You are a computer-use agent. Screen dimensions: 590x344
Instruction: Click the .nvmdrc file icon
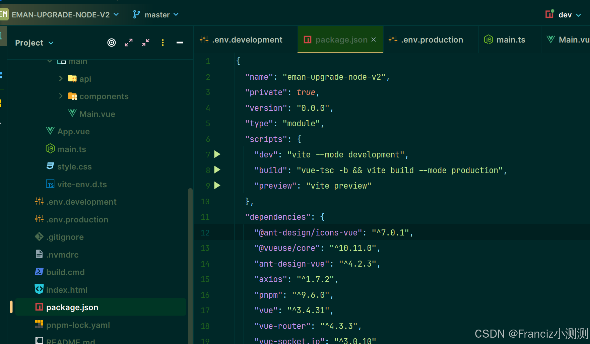(x=39, y=254)
